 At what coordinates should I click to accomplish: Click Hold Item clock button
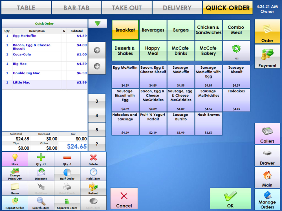[93, 174]
